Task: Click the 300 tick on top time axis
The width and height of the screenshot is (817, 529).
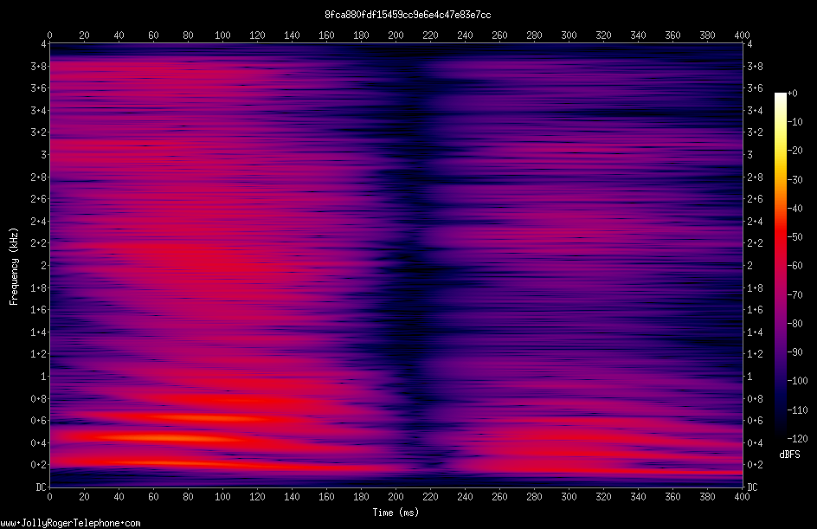Action: click(569, 35)
